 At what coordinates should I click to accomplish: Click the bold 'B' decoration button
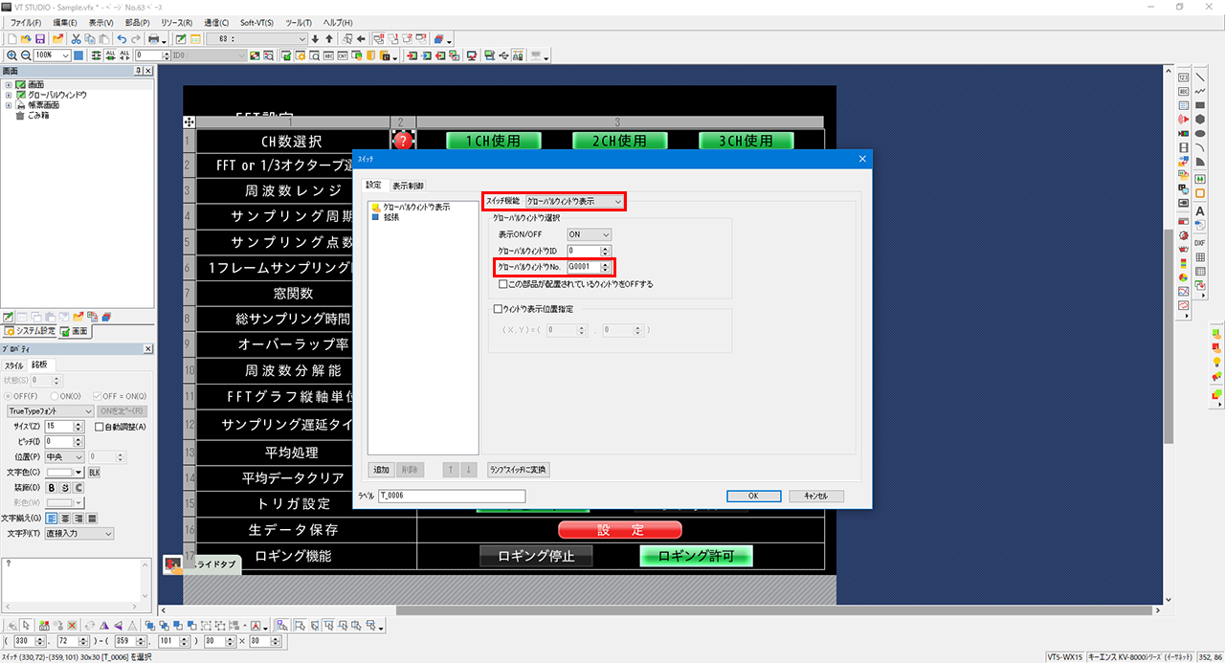coord(52,488)
